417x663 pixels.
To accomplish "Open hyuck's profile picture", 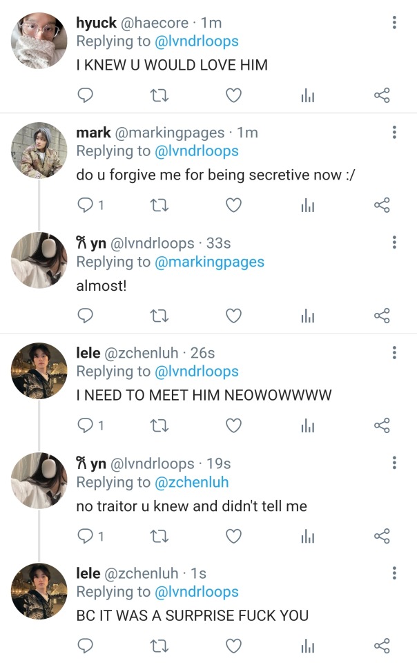I will [x=39, y=40].
